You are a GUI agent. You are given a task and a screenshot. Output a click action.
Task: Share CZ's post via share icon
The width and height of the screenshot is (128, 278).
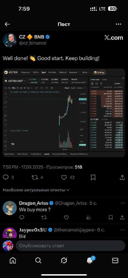point(122,178)
